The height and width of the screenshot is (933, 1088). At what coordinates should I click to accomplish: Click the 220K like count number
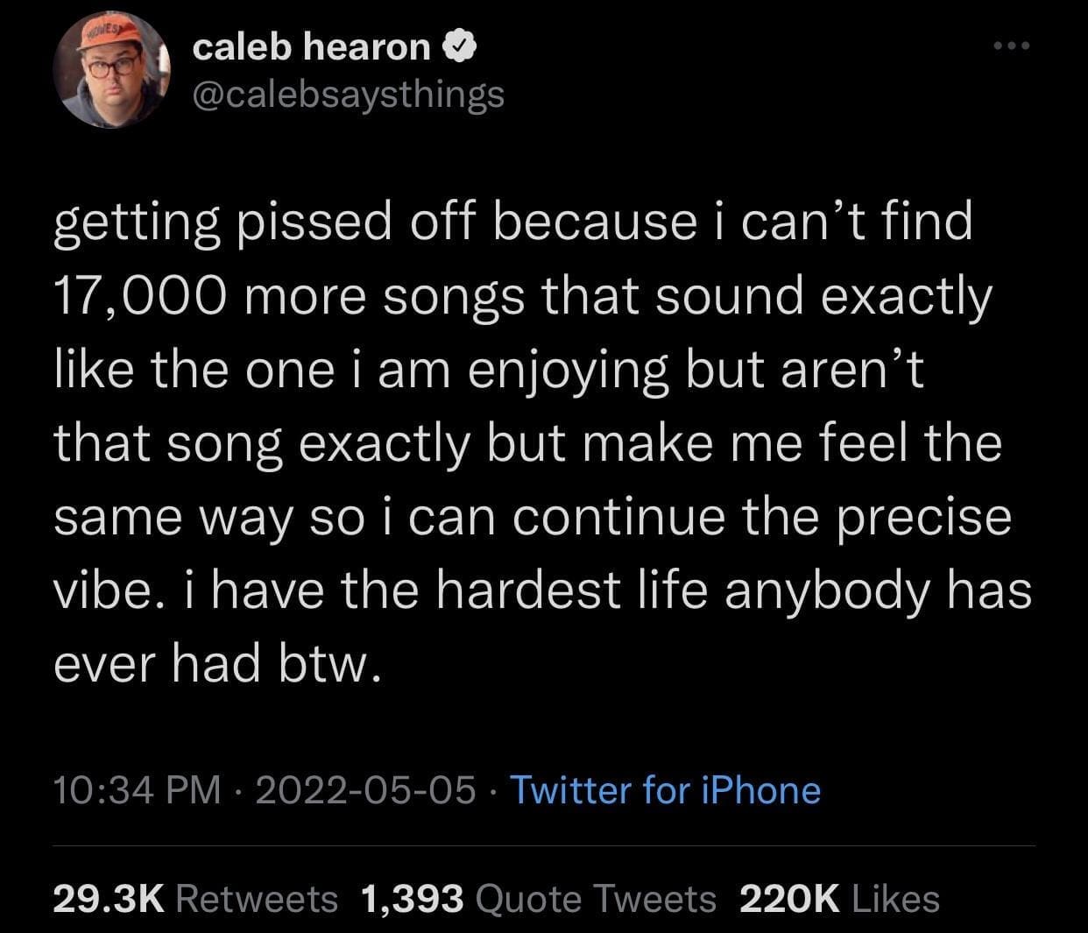tap(789, 898)
